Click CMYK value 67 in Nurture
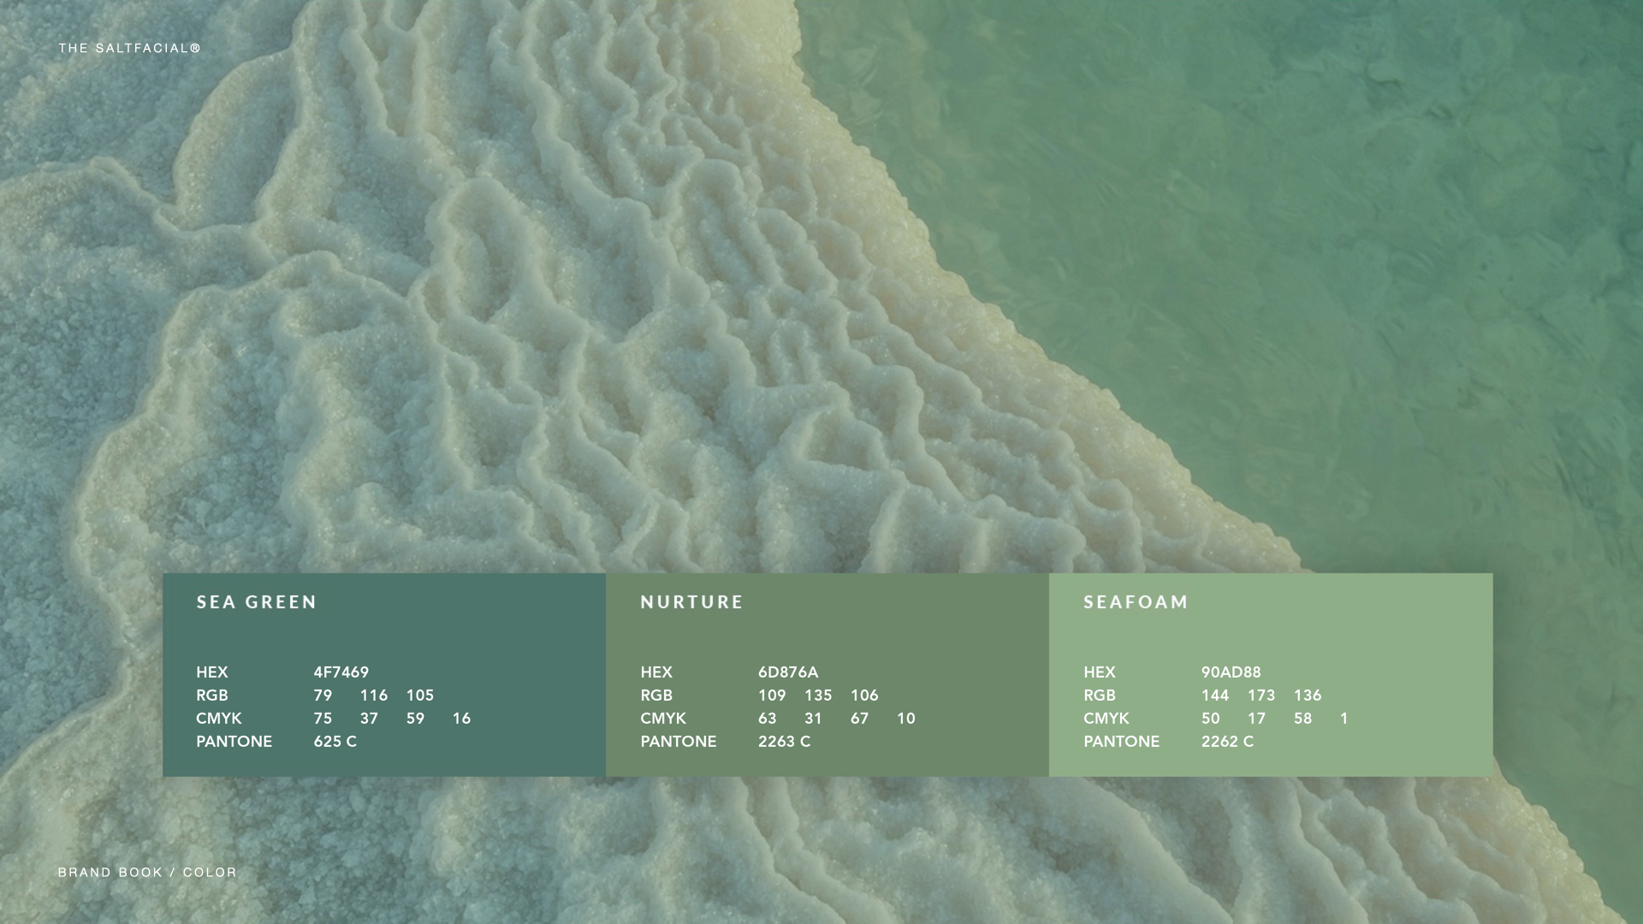The height and width of the screenshot is (924, 1643). [x=859, y=718]
